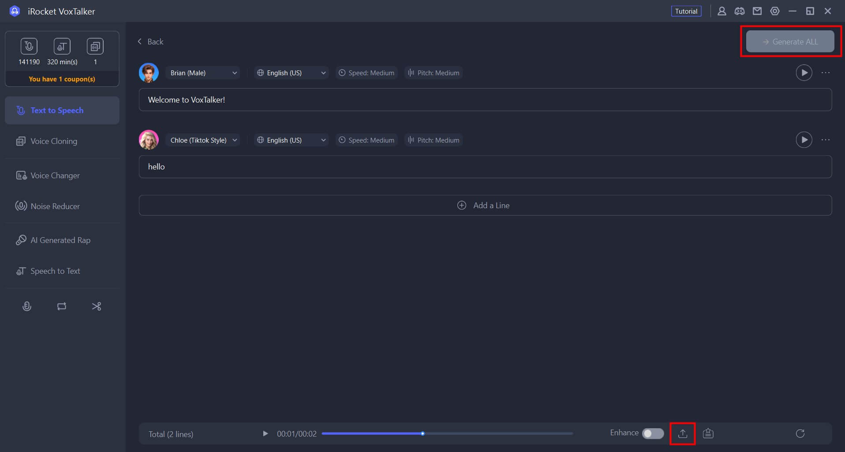Select Text to Speech in sidebar
845x452 pixels.
tap(62, 110)
